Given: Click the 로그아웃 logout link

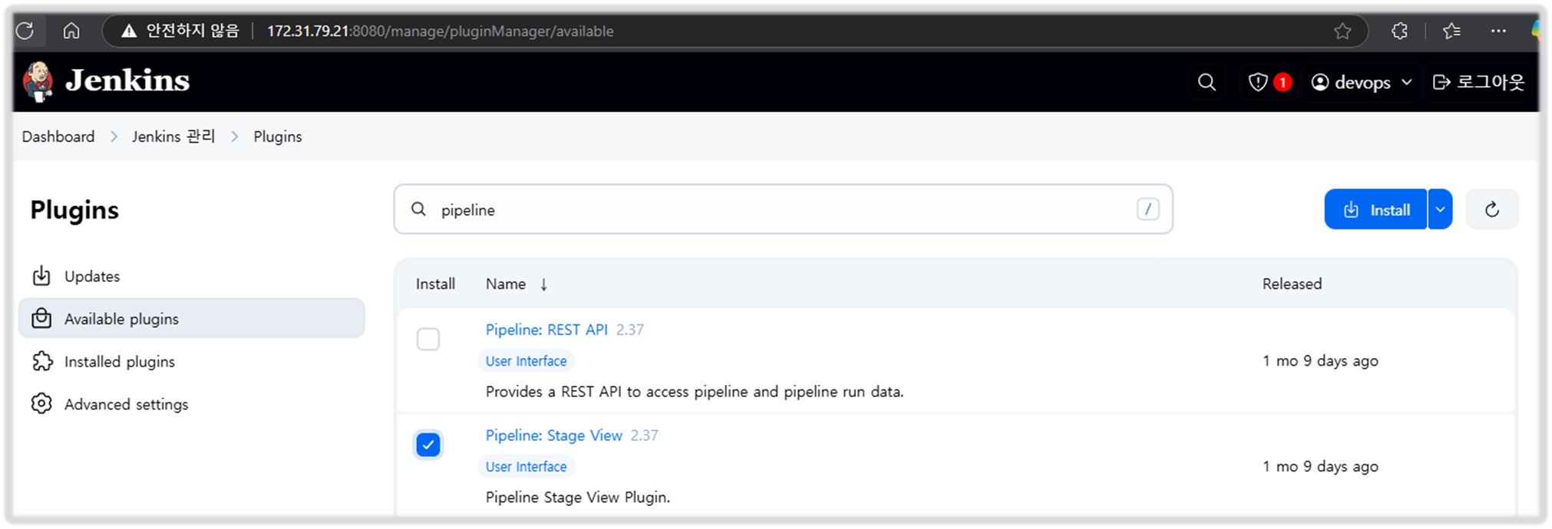Looking at the screenshot, I should tap(1478, 82).
